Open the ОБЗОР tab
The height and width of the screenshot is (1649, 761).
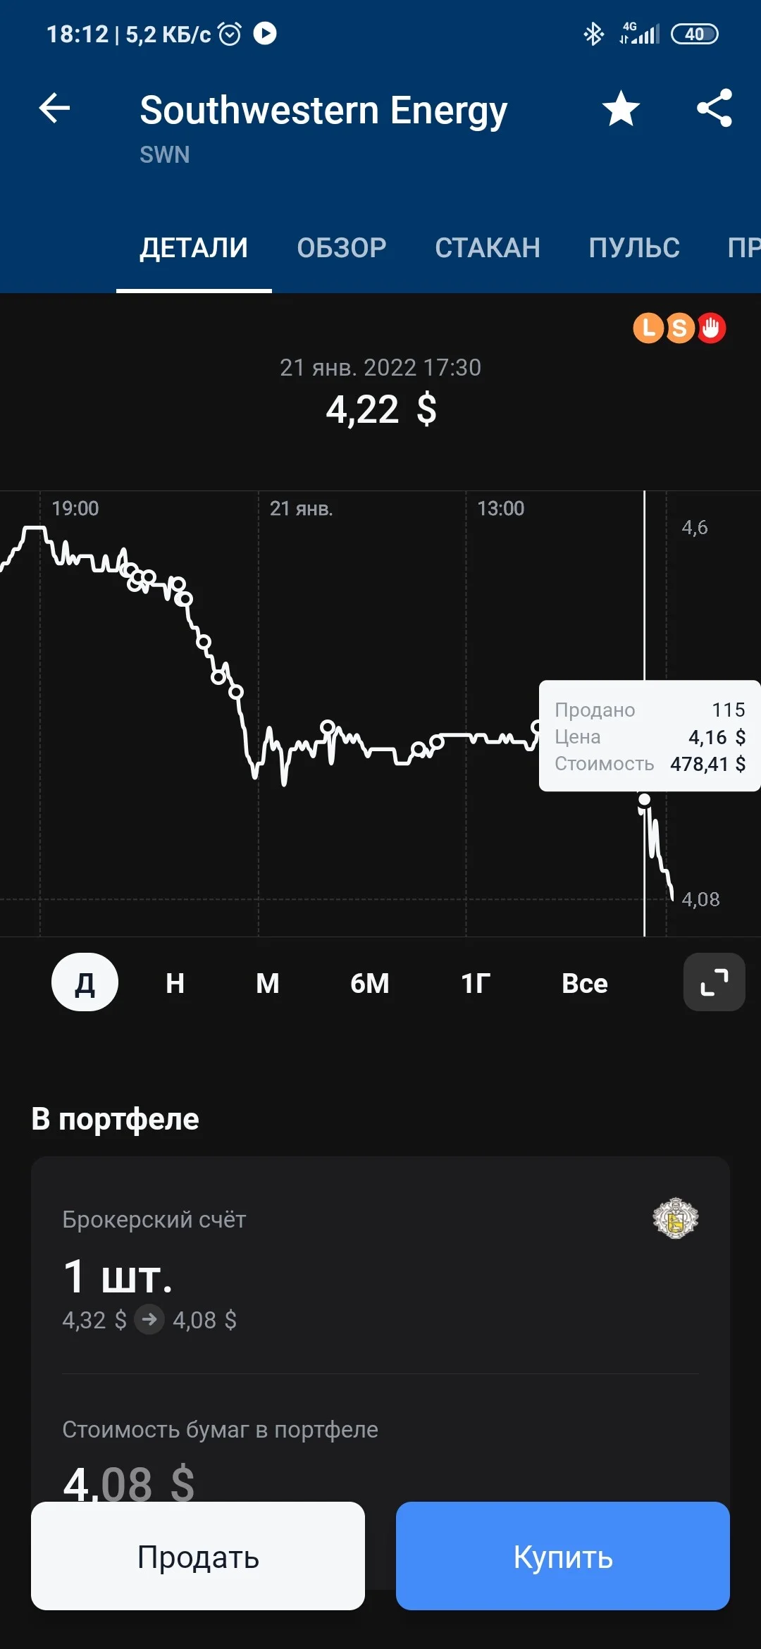(x=342, y=248)
